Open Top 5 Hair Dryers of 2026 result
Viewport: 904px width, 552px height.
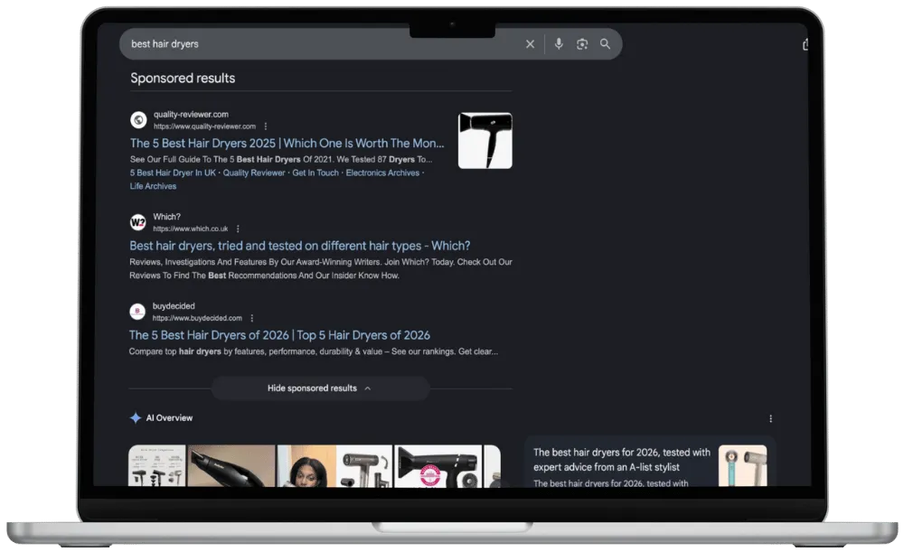[x=279, y=335]
